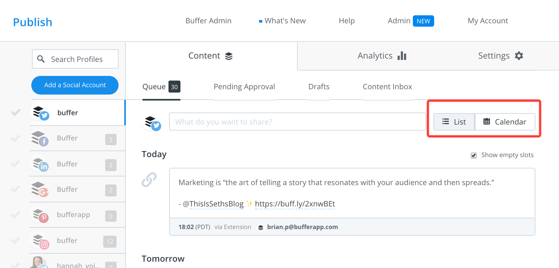The height and width of the screenshot is (268, 559).
Task: Click the Content layers icon
Action: point(229,56)
